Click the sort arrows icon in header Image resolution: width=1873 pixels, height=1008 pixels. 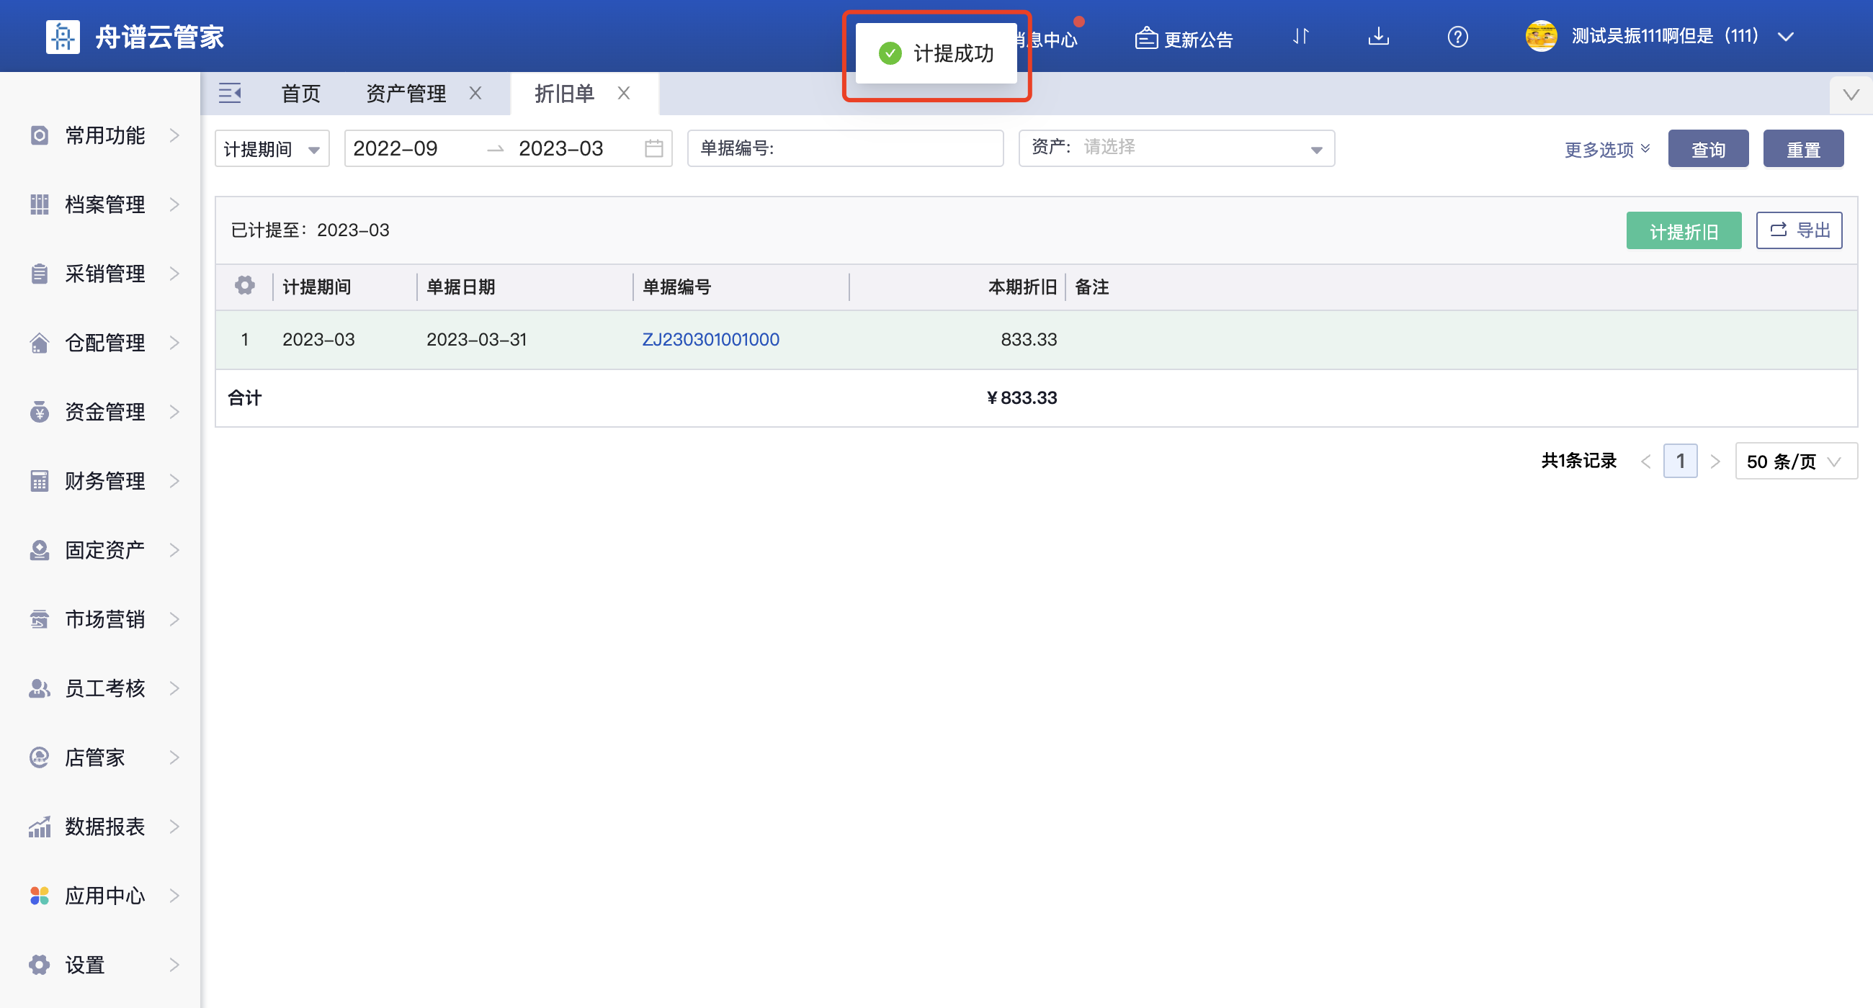click(x=1301, y=36)
